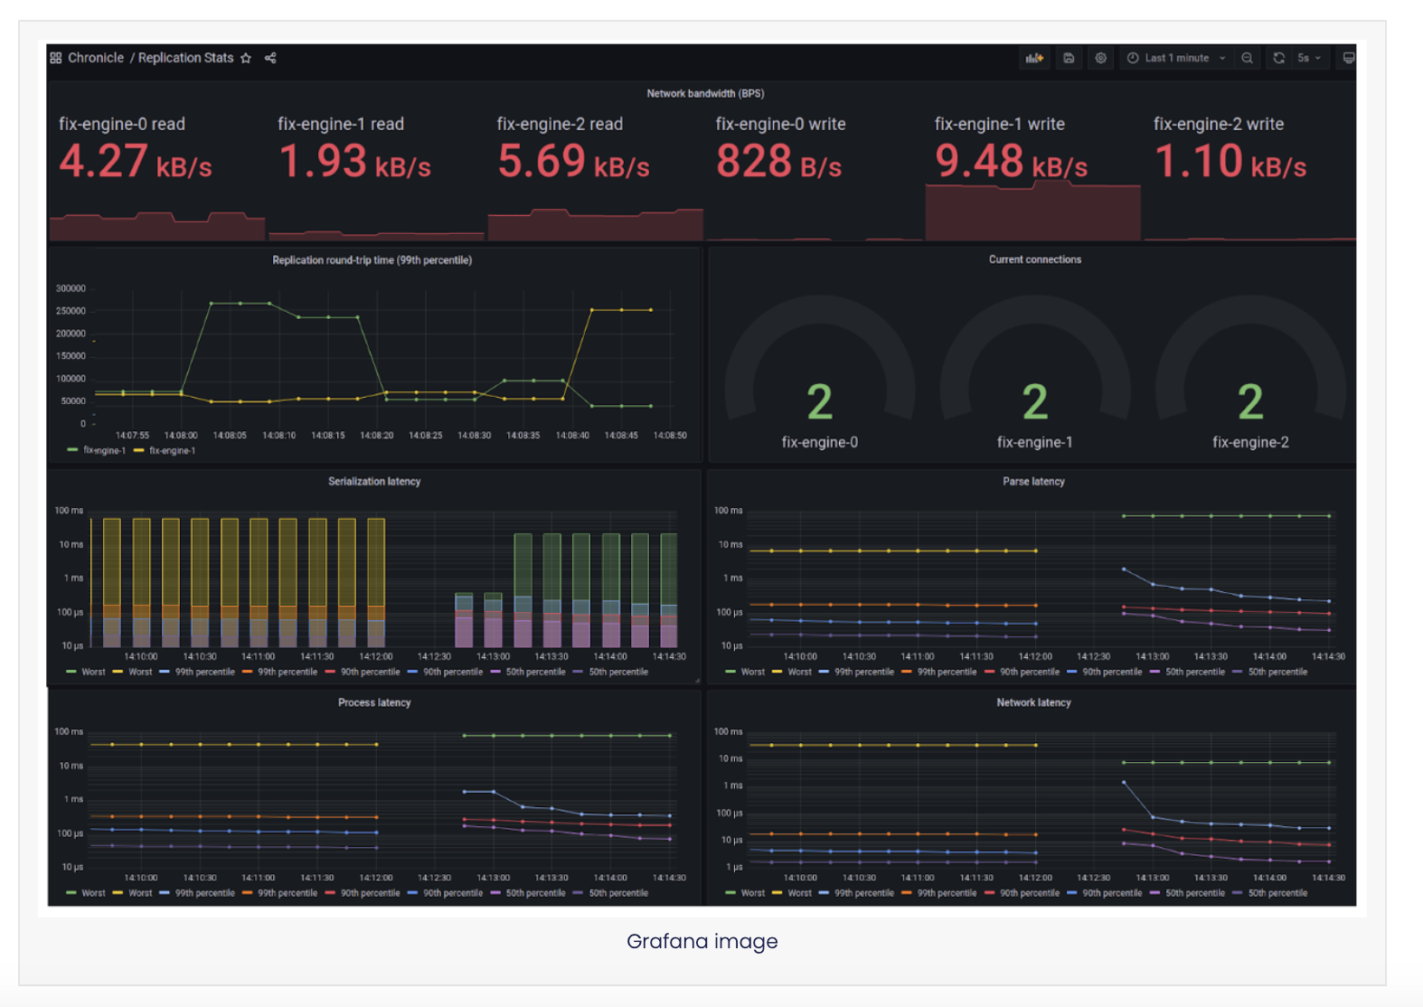1423x1007 pixels.
Task: Toggle blue 90th percentile in Serialization latency legend
Action: click(445, 672)
